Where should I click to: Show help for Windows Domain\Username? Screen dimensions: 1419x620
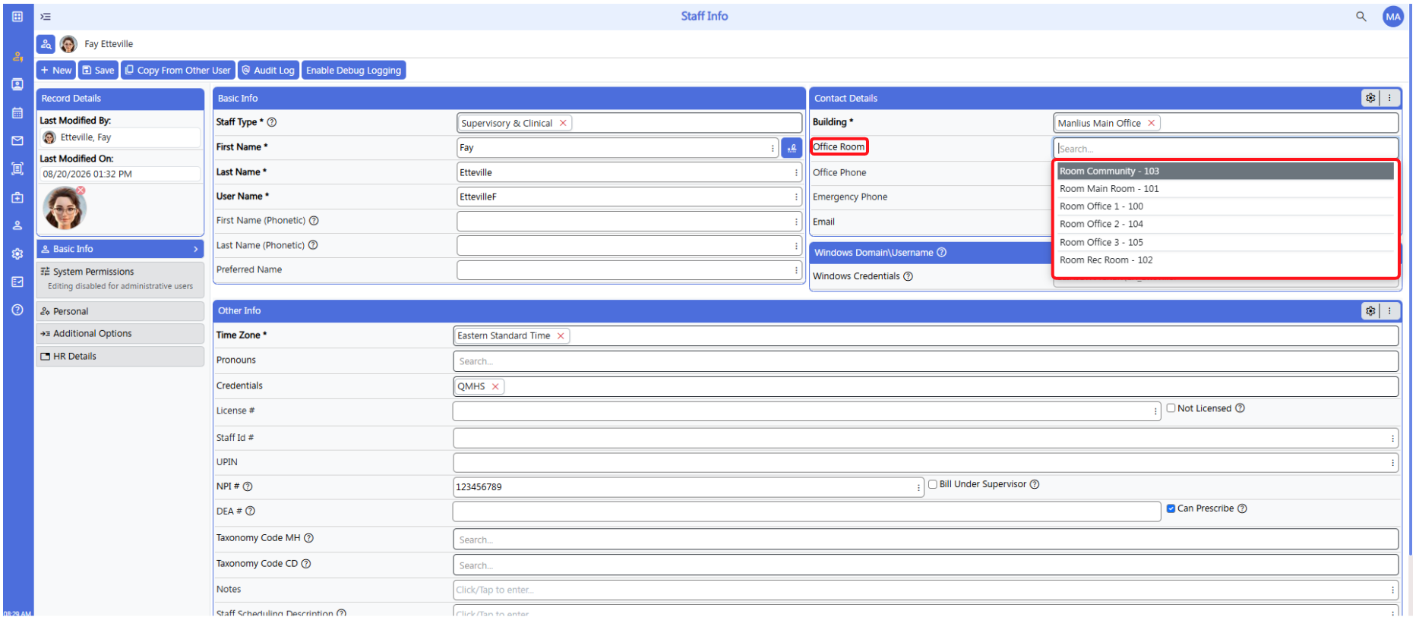point(942,253)
